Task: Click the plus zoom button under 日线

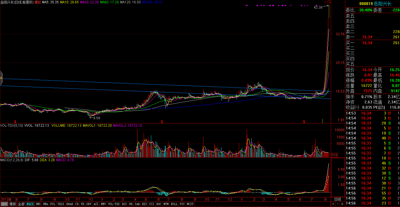Action: click(333, 204)
